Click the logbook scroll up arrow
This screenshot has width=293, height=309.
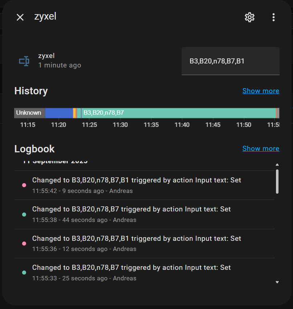coord(277,165)
